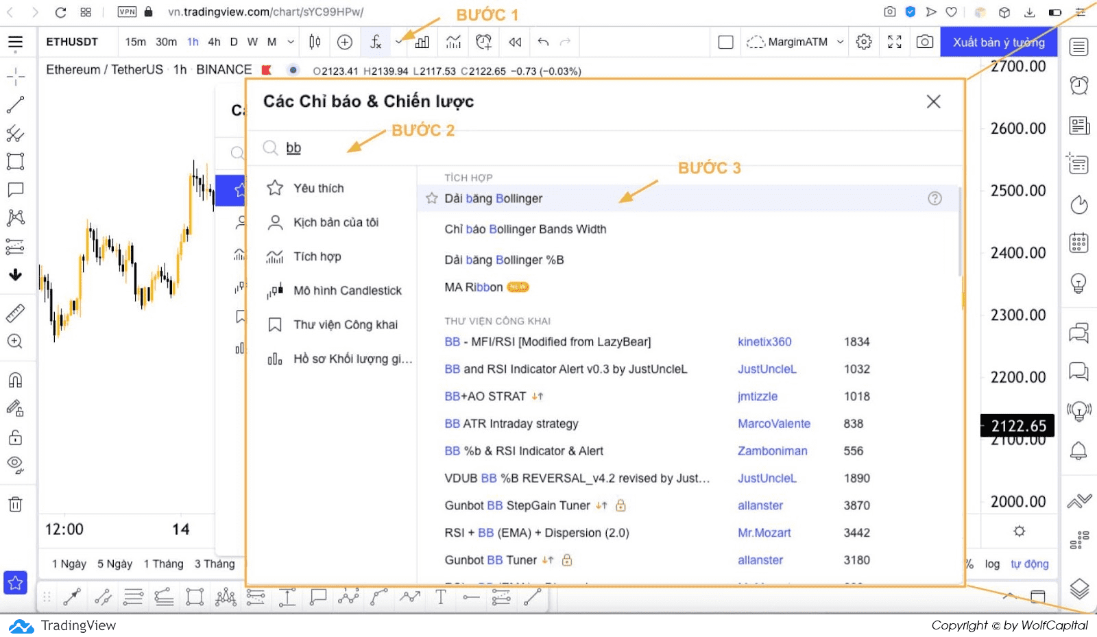
Task: Select Thư viện Công khai category
Action: [332, 324]
